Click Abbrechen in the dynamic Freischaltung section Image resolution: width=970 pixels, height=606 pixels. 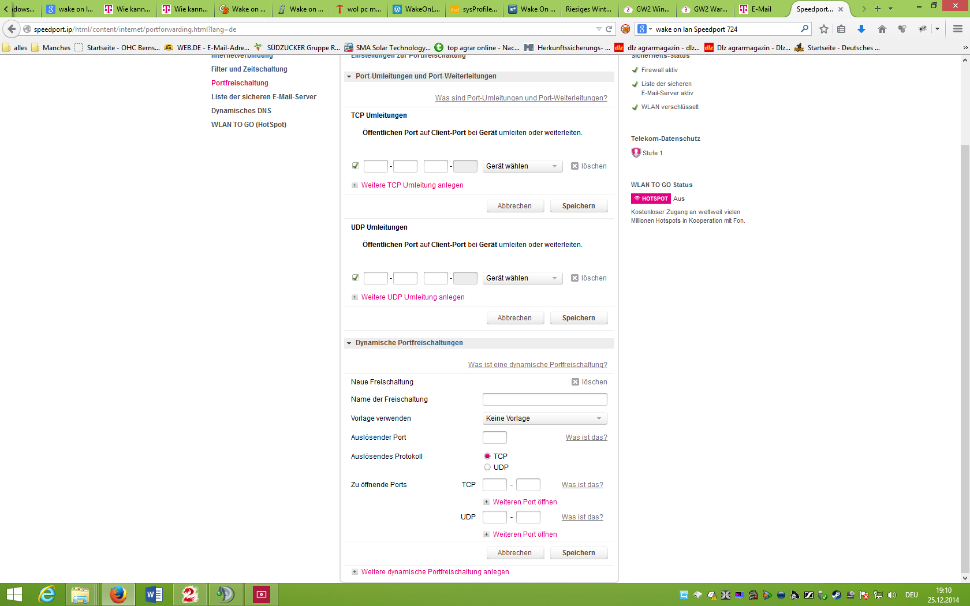(x=515, y=553)
